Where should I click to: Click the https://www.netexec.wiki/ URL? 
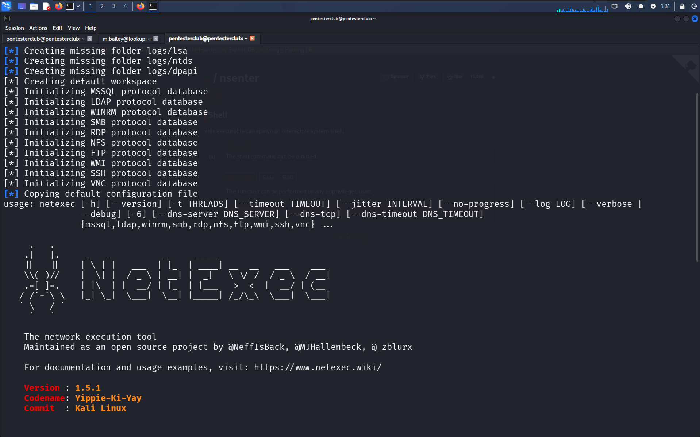tap(318, 367)
